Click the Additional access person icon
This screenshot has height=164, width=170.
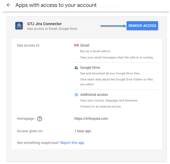point(76,95)
